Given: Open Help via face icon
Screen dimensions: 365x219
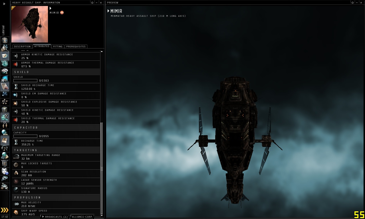Looking at the screenshot, I should tap(5, 171).
